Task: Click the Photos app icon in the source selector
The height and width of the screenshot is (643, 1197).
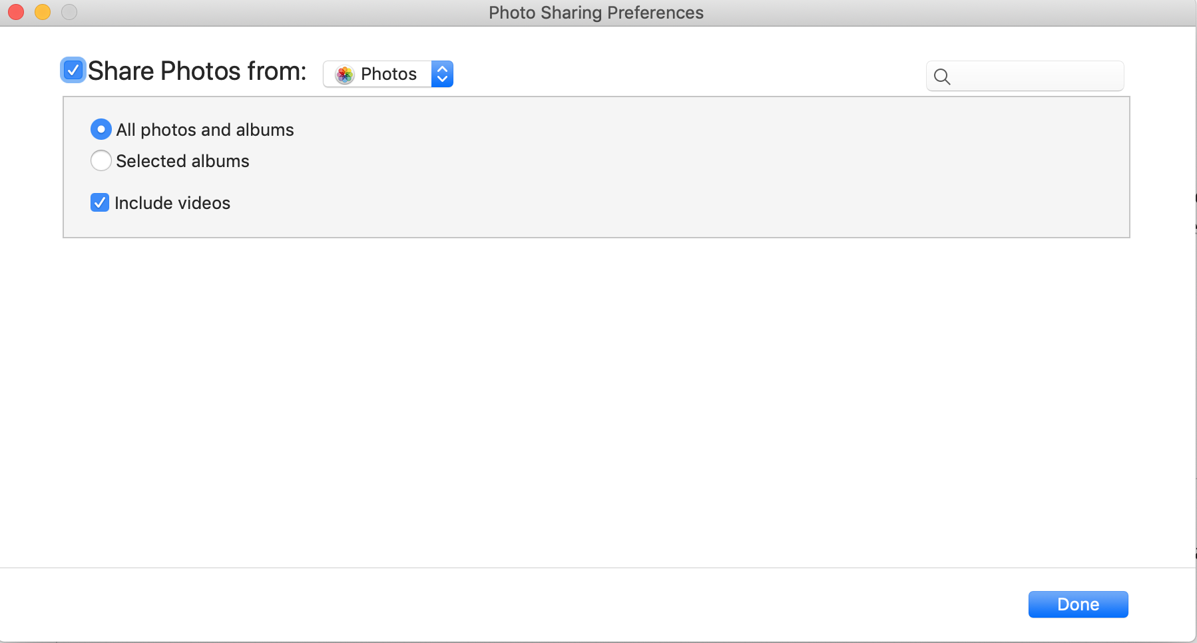Action: pyautogui.click(x=345, y=74)
